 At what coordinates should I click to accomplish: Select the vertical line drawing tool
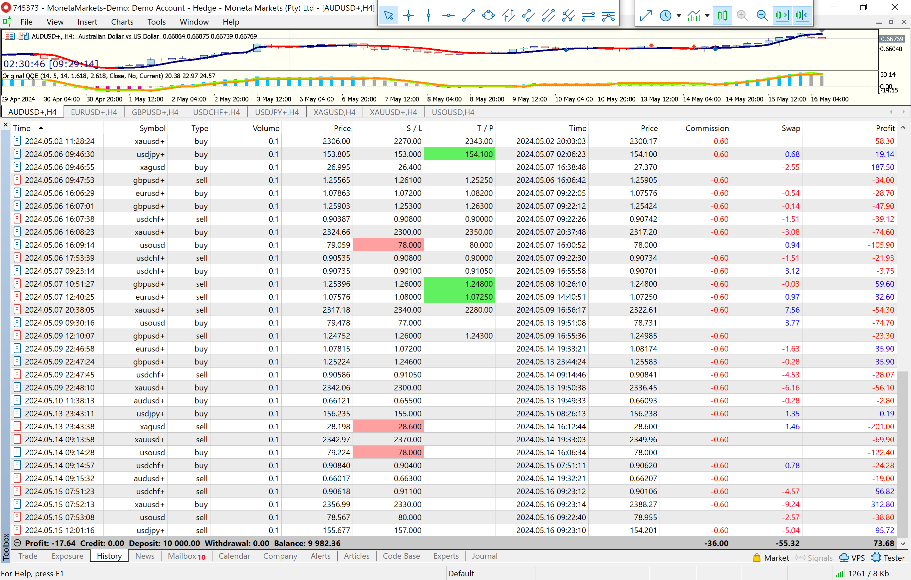pyautogui.click(x=428, y=16)
